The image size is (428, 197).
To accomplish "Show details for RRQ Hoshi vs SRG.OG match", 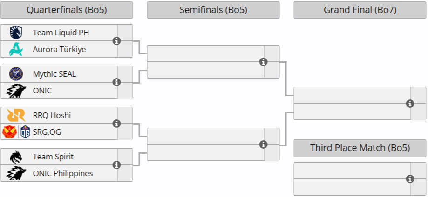I will (117, 124).
